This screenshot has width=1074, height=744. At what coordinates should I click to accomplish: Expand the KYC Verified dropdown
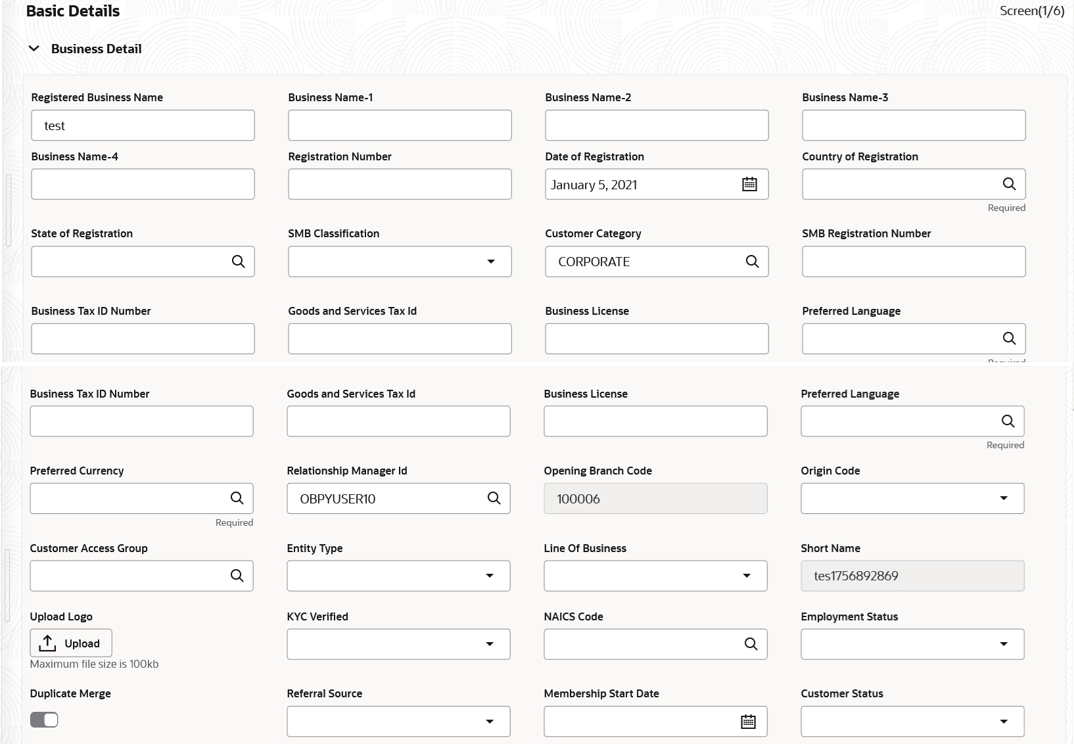[x=489, y=644]
